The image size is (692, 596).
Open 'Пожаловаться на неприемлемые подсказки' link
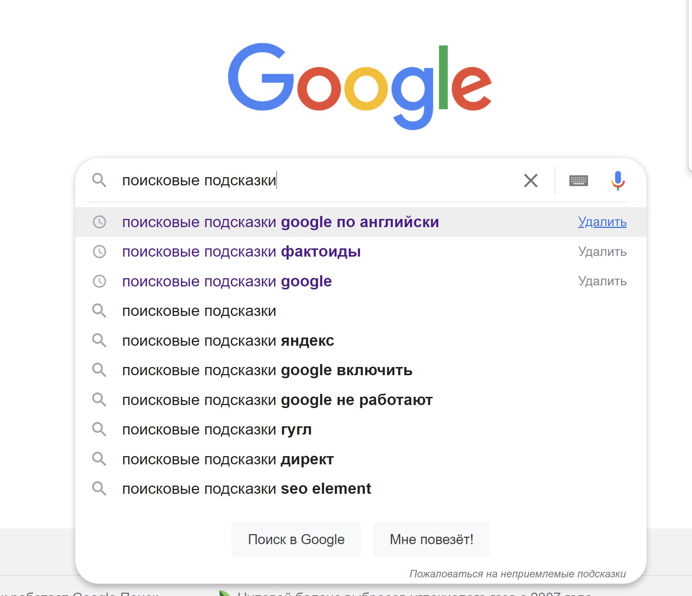coord(517,574)
